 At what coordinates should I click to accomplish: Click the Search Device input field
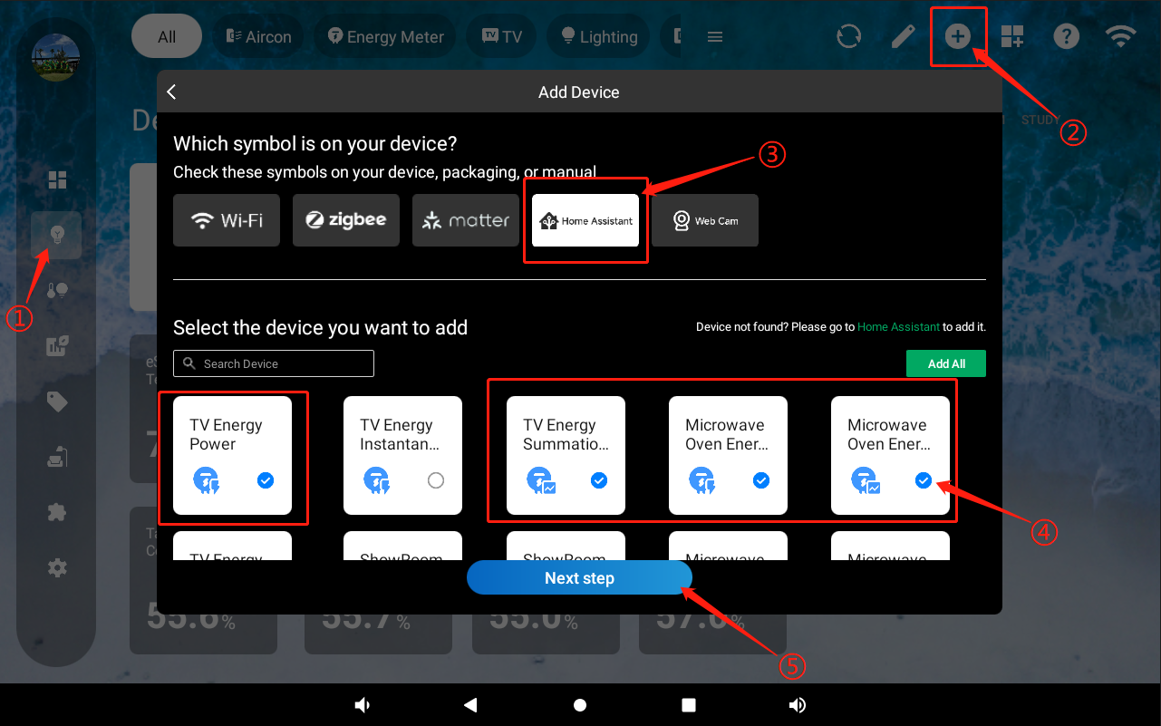point(274,363)
